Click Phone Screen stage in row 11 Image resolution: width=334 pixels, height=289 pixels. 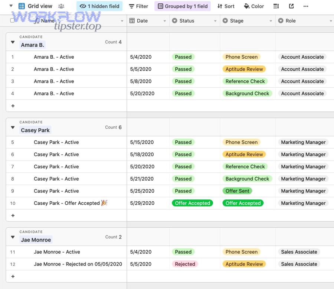tap(242, 252)
